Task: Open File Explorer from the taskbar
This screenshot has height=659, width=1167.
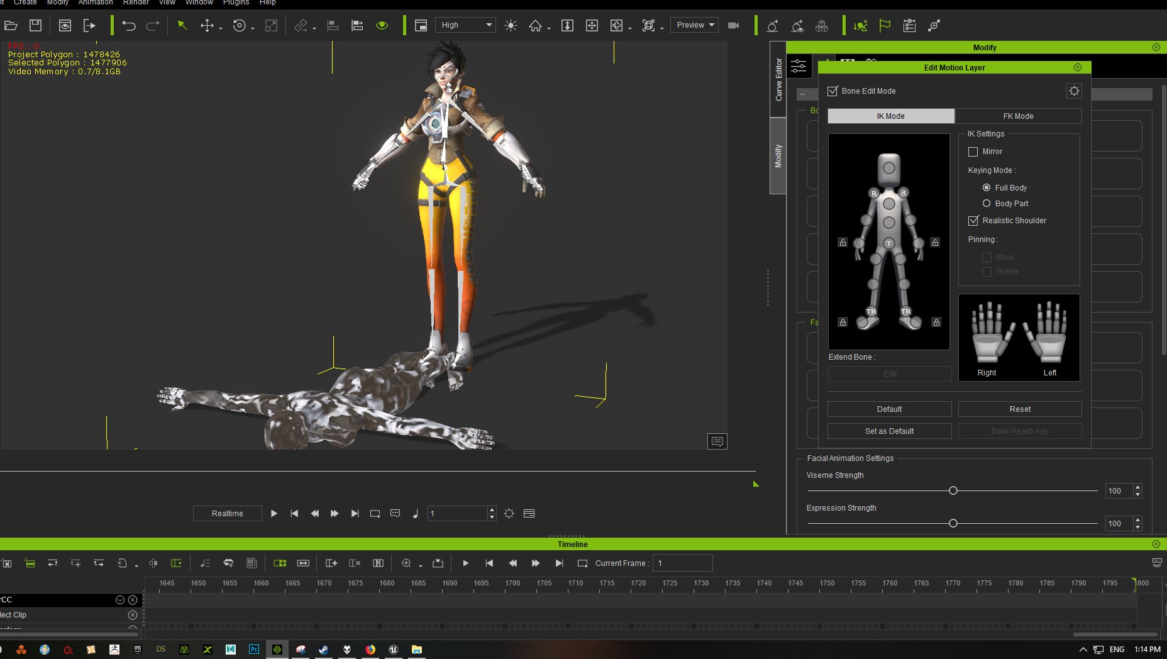Action: tap(416, 650)
